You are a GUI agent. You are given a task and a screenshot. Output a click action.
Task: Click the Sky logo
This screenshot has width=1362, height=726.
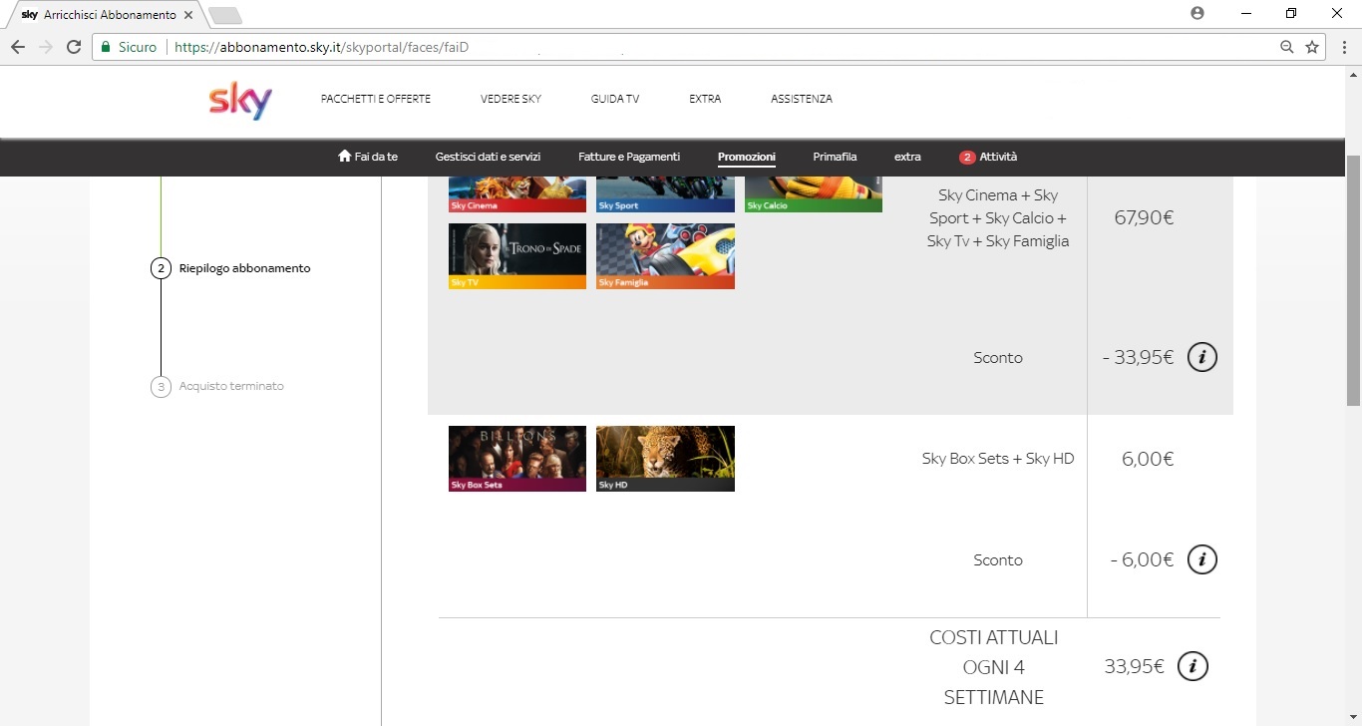240,101
